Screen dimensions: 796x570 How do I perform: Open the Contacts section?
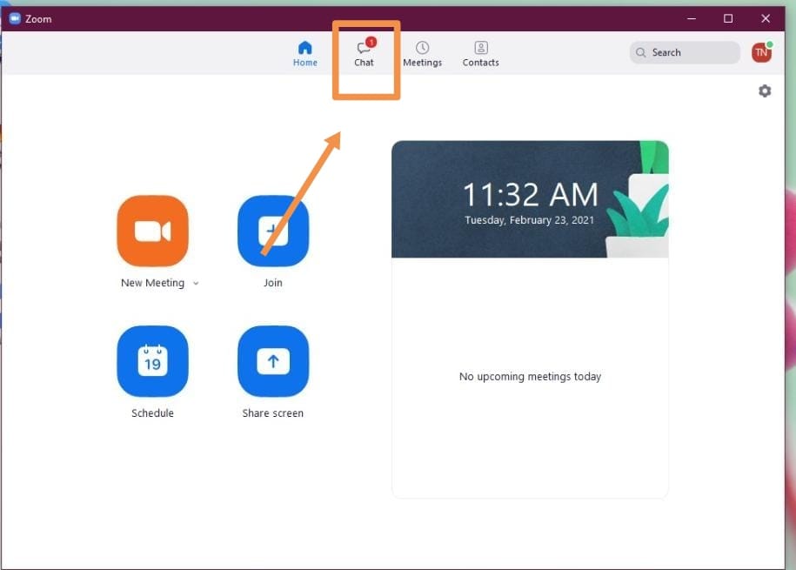[480, 54]
